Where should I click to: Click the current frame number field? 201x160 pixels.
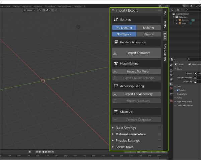(x=130, y=152)
